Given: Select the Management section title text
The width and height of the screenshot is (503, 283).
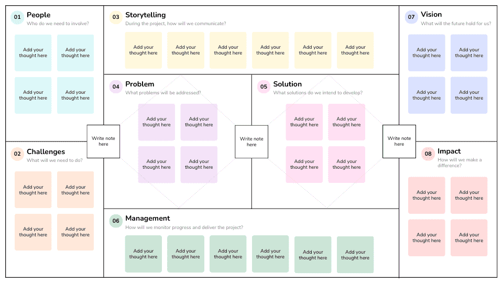Looking at the screenshot, I should [147, 218].
